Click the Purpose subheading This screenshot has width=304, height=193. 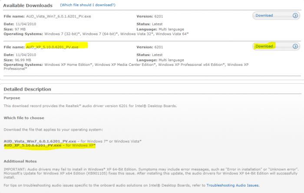(x=12, y=98)
